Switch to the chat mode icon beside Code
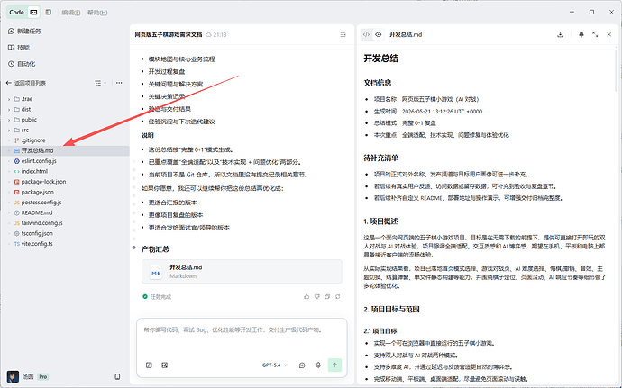 [x=33, y=13]
